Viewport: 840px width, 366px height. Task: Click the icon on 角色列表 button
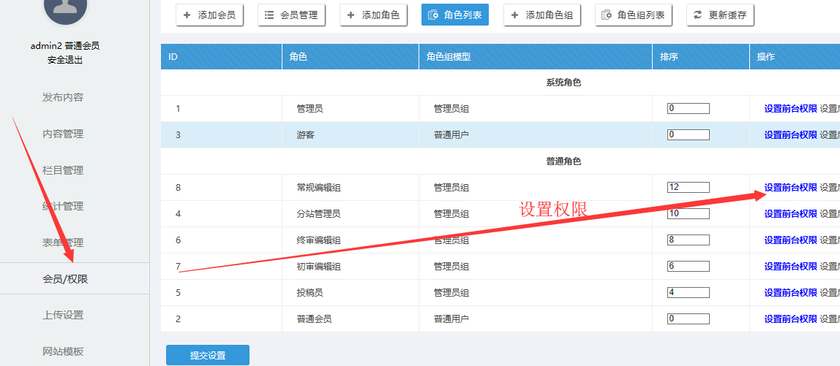[433, 15]
